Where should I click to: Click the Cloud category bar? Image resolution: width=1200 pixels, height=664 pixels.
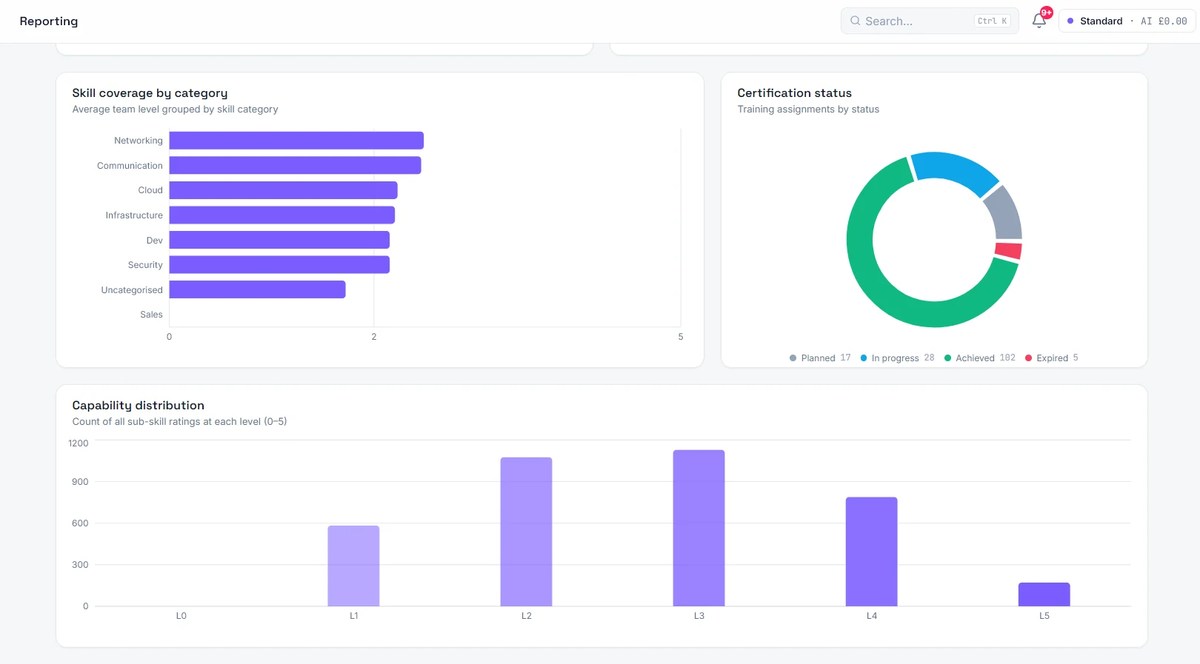click(x=283, y=190)
